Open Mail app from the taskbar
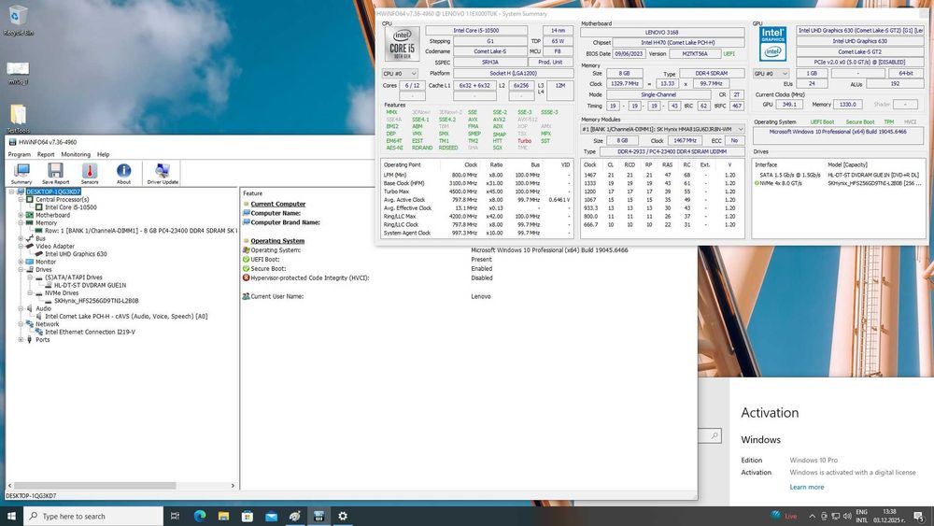The height and width of the screenshot is (526, 934). [271, 516]
